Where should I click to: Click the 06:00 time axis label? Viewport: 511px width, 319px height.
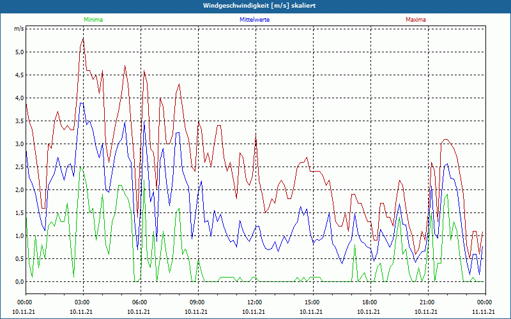click(139, 302)
